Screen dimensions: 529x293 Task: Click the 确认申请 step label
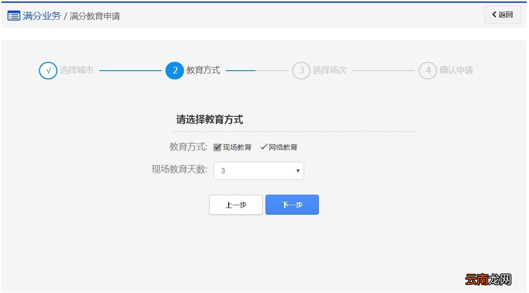(x=456, y=70)
